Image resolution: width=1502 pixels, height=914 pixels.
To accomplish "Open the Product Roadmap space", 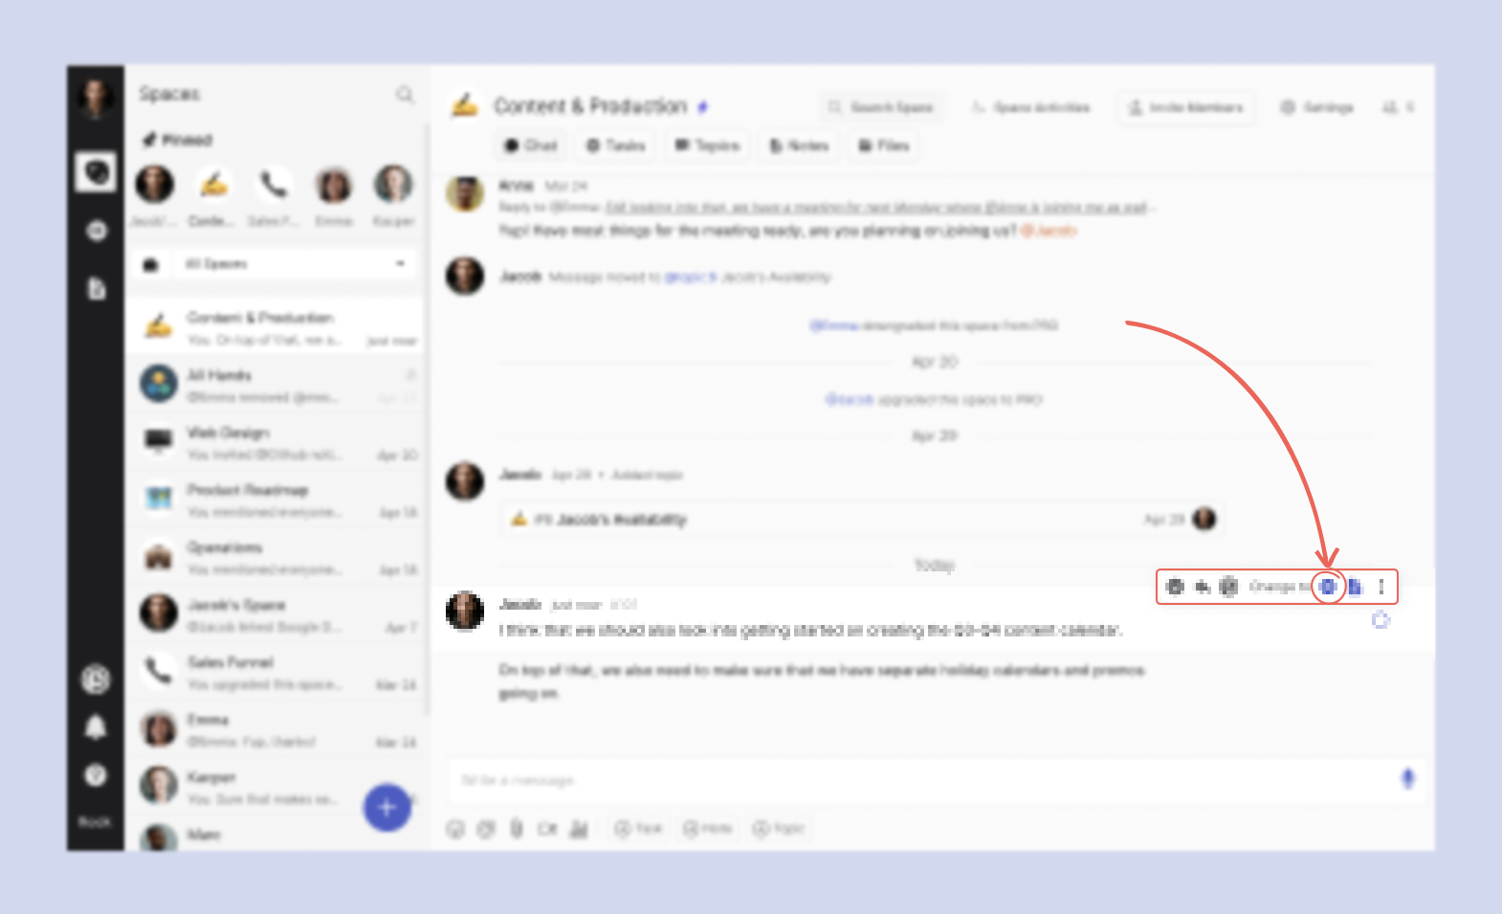I will [276, 500].
